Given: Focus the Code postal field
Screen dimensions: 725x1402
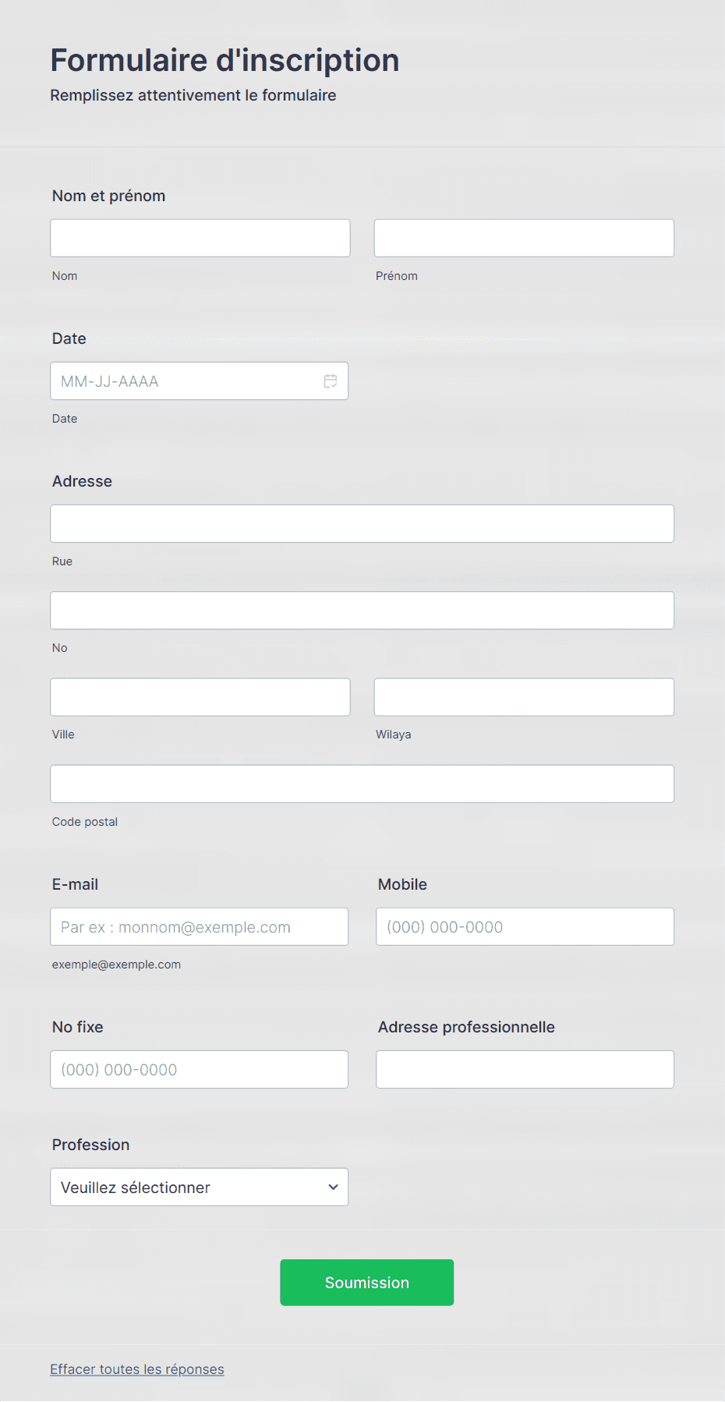Looking at the screenshot, I should 362,784.
